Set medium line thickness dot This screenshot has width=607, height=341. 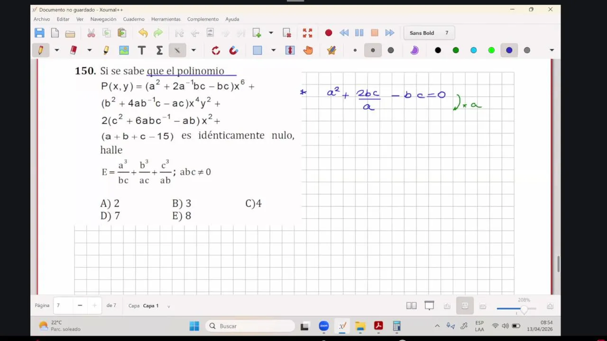(x=373, y=50)
